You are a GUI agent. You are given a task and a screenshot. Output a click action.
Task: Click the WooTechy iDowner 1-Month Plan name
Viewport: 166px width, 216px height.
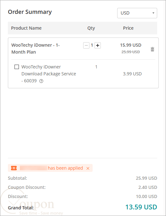36,49
